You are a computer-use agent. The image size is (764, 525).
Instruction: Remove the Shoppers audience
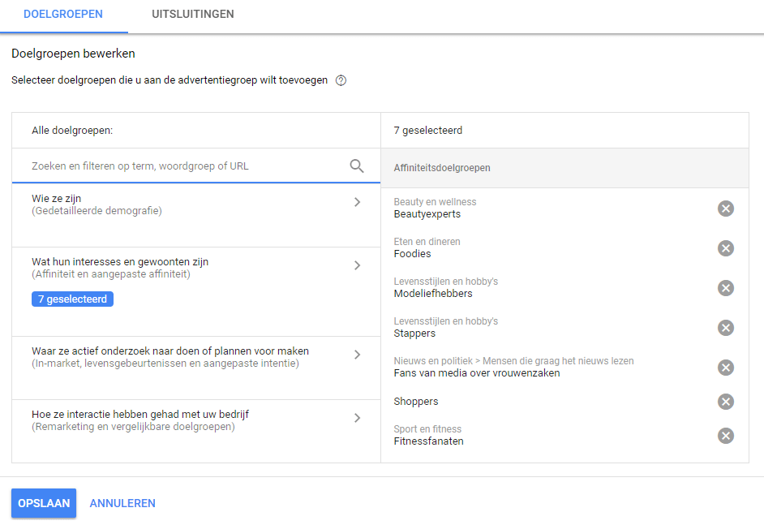pos(725,401)
